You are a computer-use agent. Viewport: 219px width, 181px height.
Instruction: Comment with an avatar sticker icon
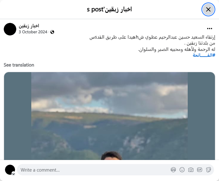(173, 170)
